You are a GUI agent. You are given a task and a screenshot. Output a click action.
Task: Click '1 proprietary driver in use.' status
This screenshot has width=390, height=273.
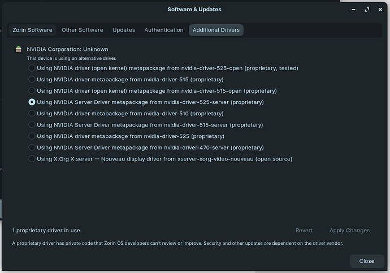[x=47, y=231]
